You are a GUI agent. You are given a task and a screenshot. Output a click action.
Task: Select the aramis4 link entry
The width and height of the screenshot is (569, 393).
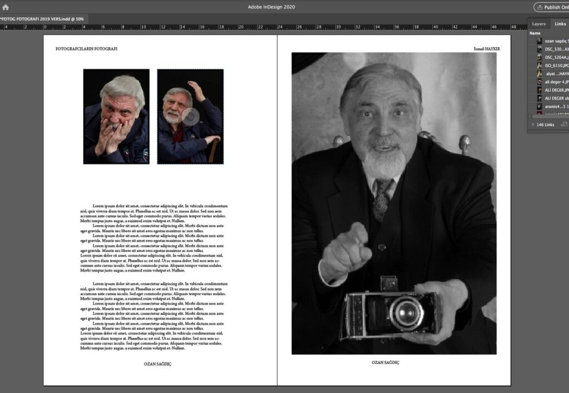click(x=556, y=106)
